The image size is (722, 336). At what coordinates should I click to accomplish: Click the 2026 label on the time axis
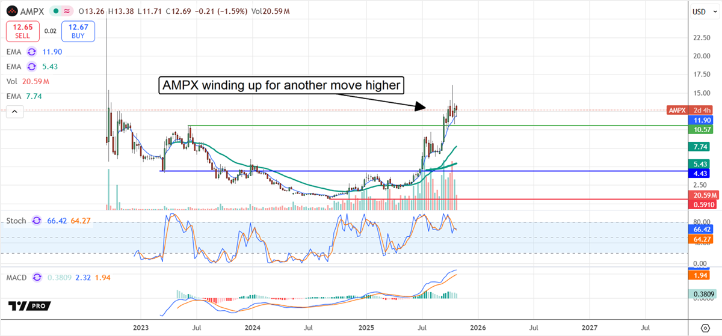pos(477,328)
